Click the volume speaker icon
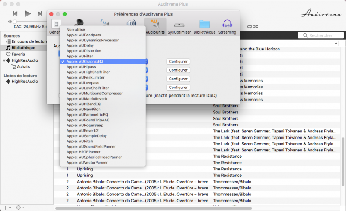 tap(10, 22)
